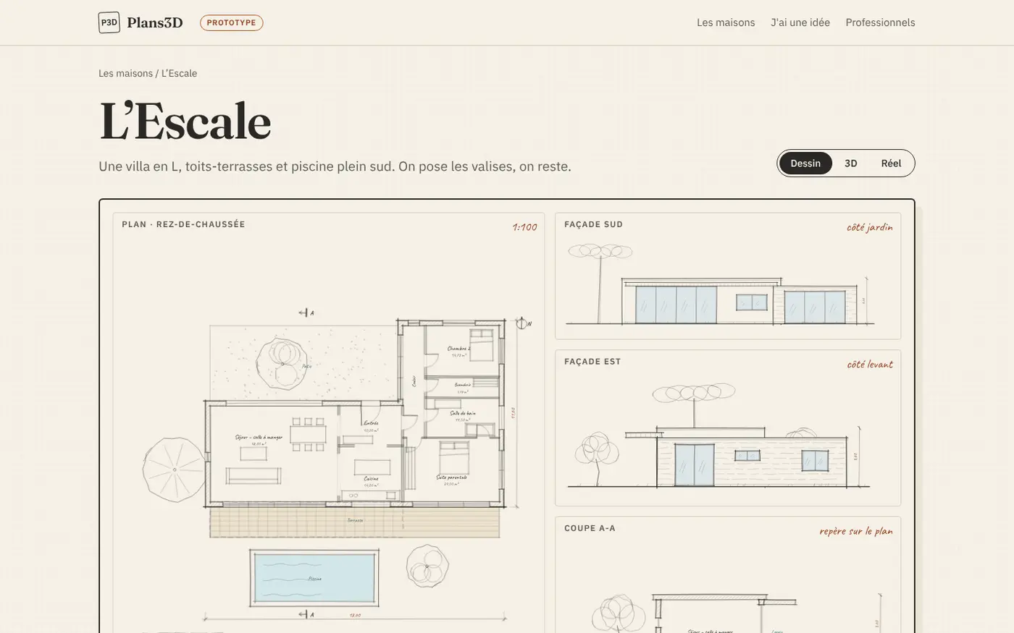Switch the view to Dessin mode
This screenshot has height=633, width=1014.
pos(805,163)
